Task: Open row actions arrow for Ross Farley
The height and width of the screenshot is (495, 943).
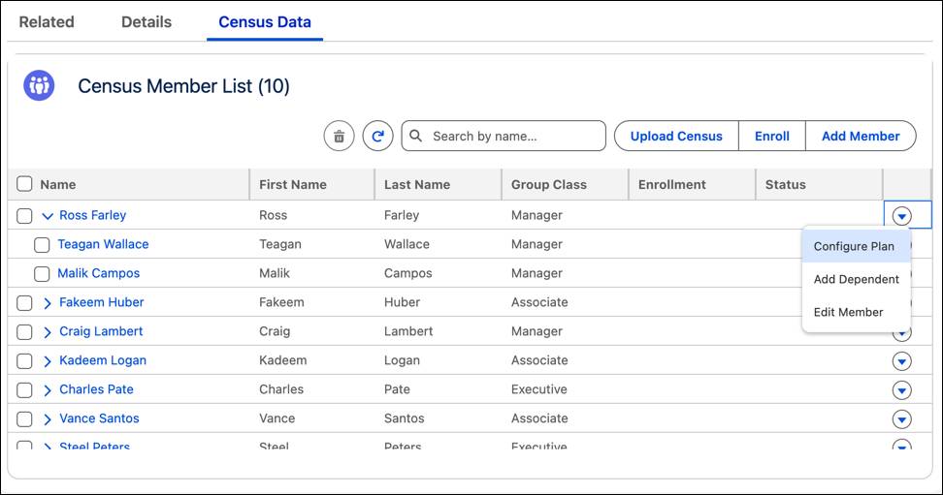Action: (901, 216)
